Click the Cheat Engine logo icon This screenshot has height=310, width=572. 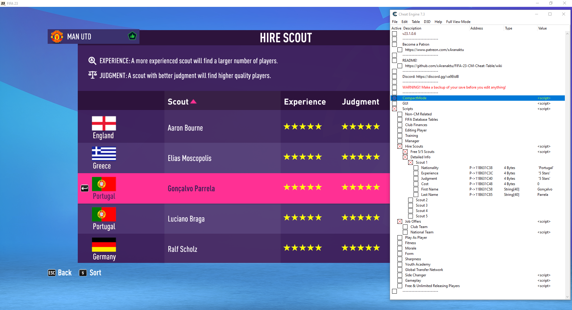click(x=395, y=14)
